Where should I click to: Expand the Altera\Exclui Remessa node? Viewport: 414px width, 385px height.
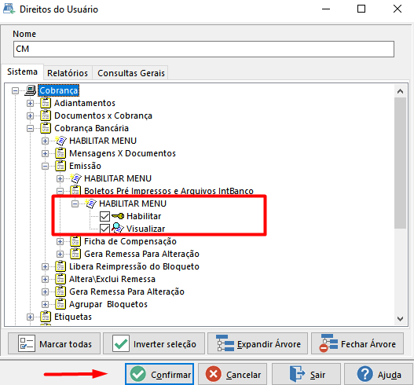tap(45, 280)
